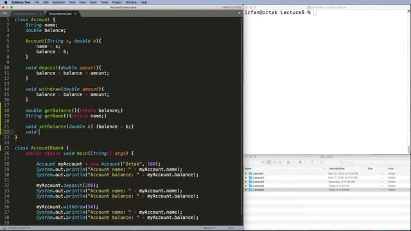Click UNREGISTERED label in Sublime title bar
This screenshot has width=411, height=231.
coord(232,7)
